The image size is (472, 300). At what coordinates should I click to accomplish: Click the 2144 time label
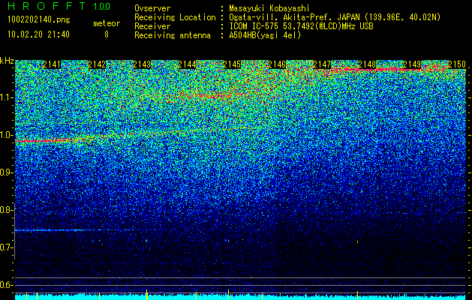coord(187,64)
